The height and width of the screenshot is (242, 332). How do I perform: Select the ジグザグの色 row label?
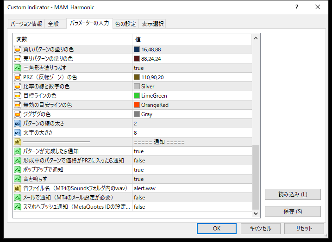pos(37,114)
